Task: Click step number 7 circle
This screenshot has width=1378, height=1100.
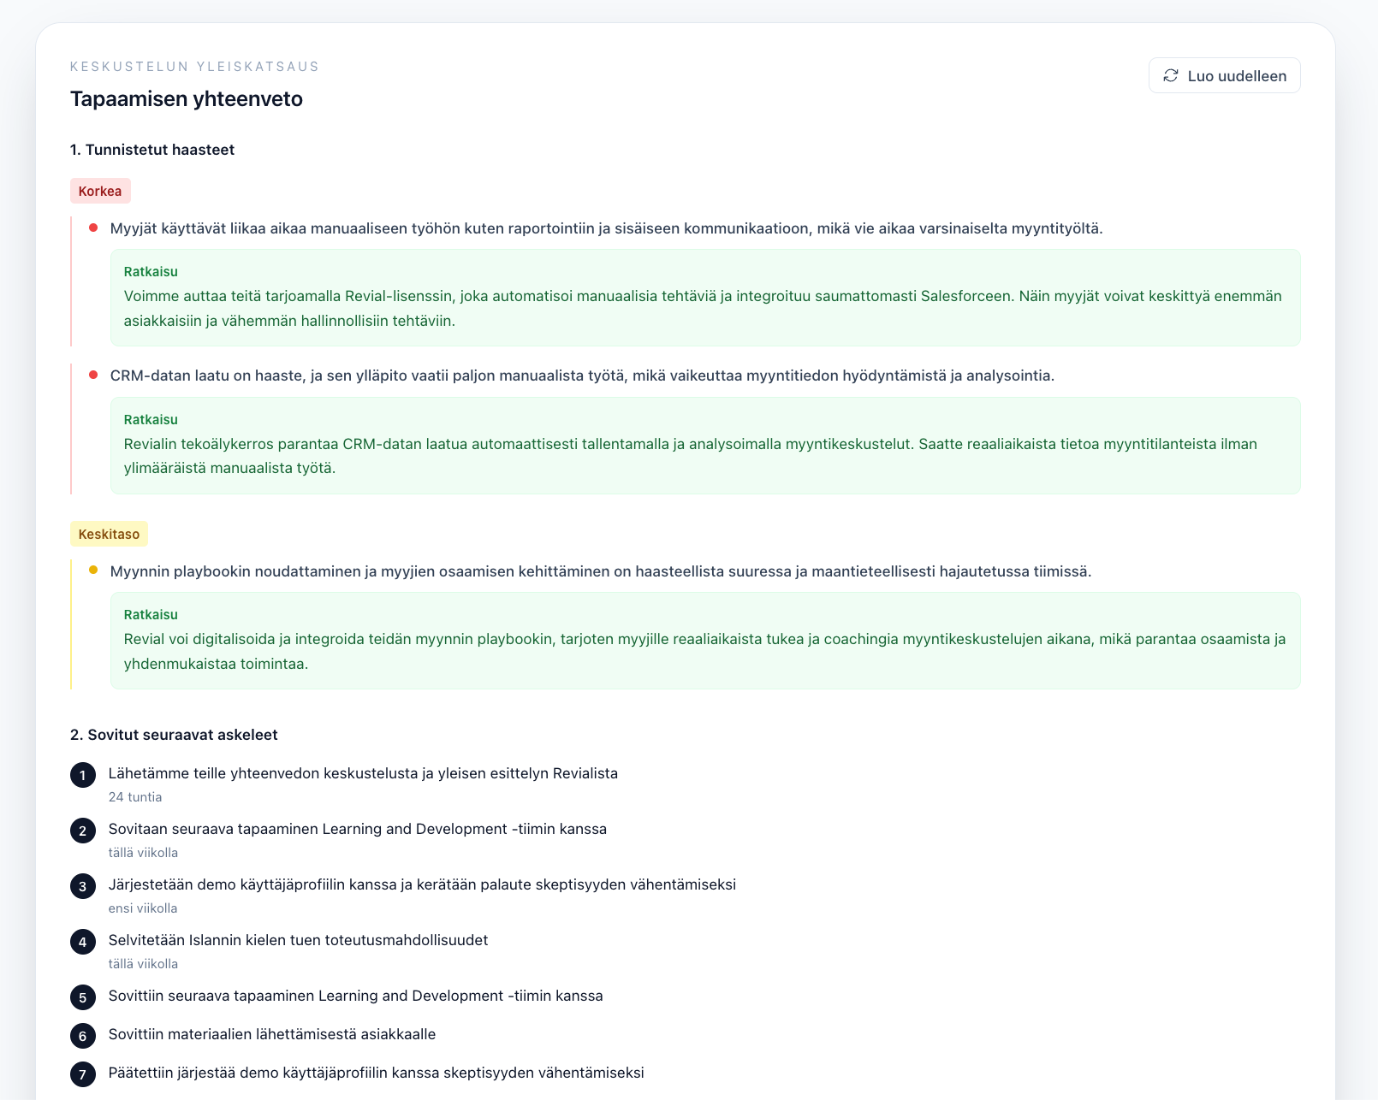Action: point(83,1074)
